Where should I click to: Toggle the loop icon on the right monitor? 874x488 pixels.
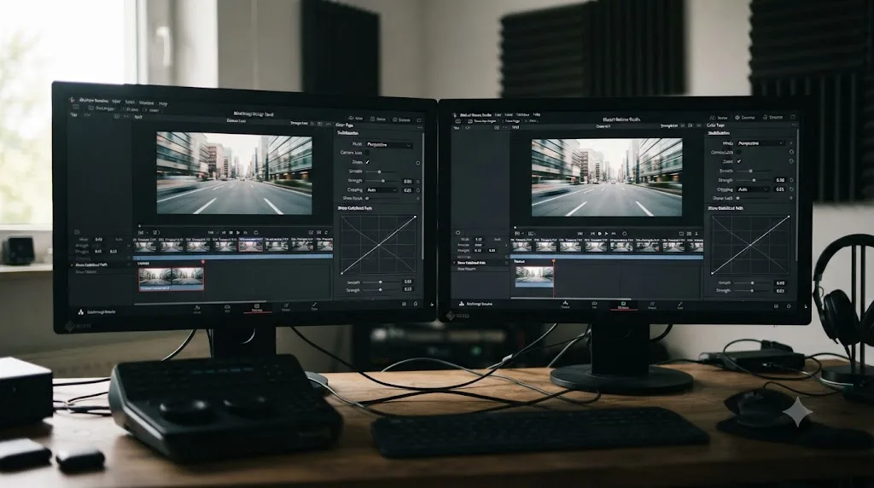pos(624,234)
